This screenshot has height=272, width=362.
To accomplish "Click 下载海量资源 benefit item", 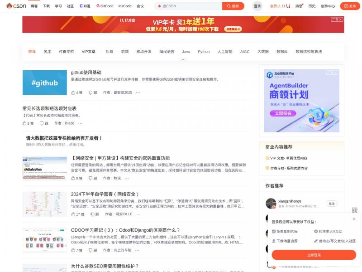I will [x=285, y=241].
